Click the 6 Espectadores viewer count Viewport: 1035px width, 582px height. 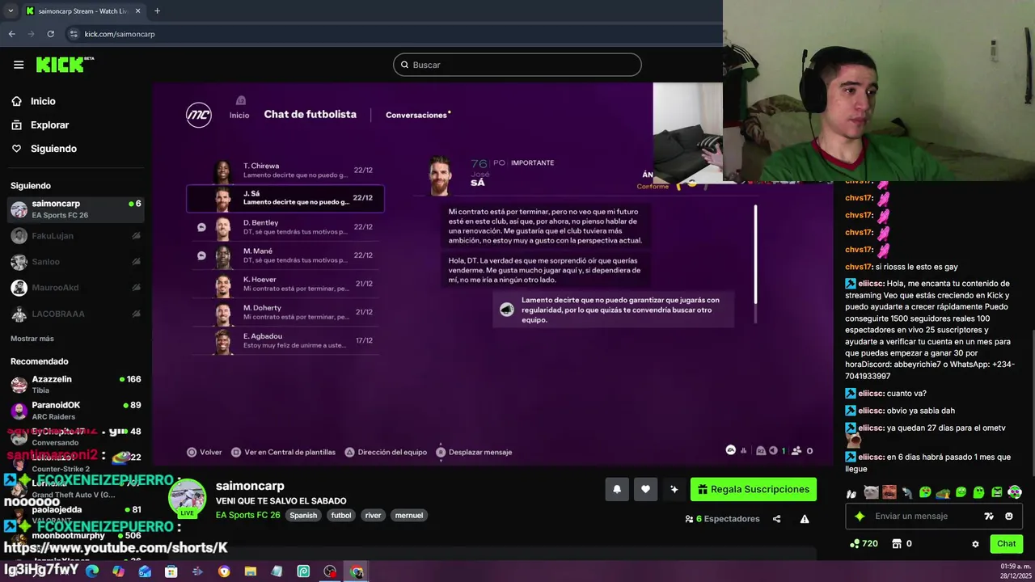(x=722, y=519)
